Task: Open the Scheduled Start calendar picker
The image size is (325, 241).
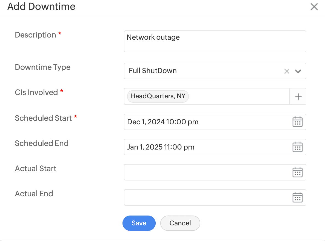Action: point(297,122)
